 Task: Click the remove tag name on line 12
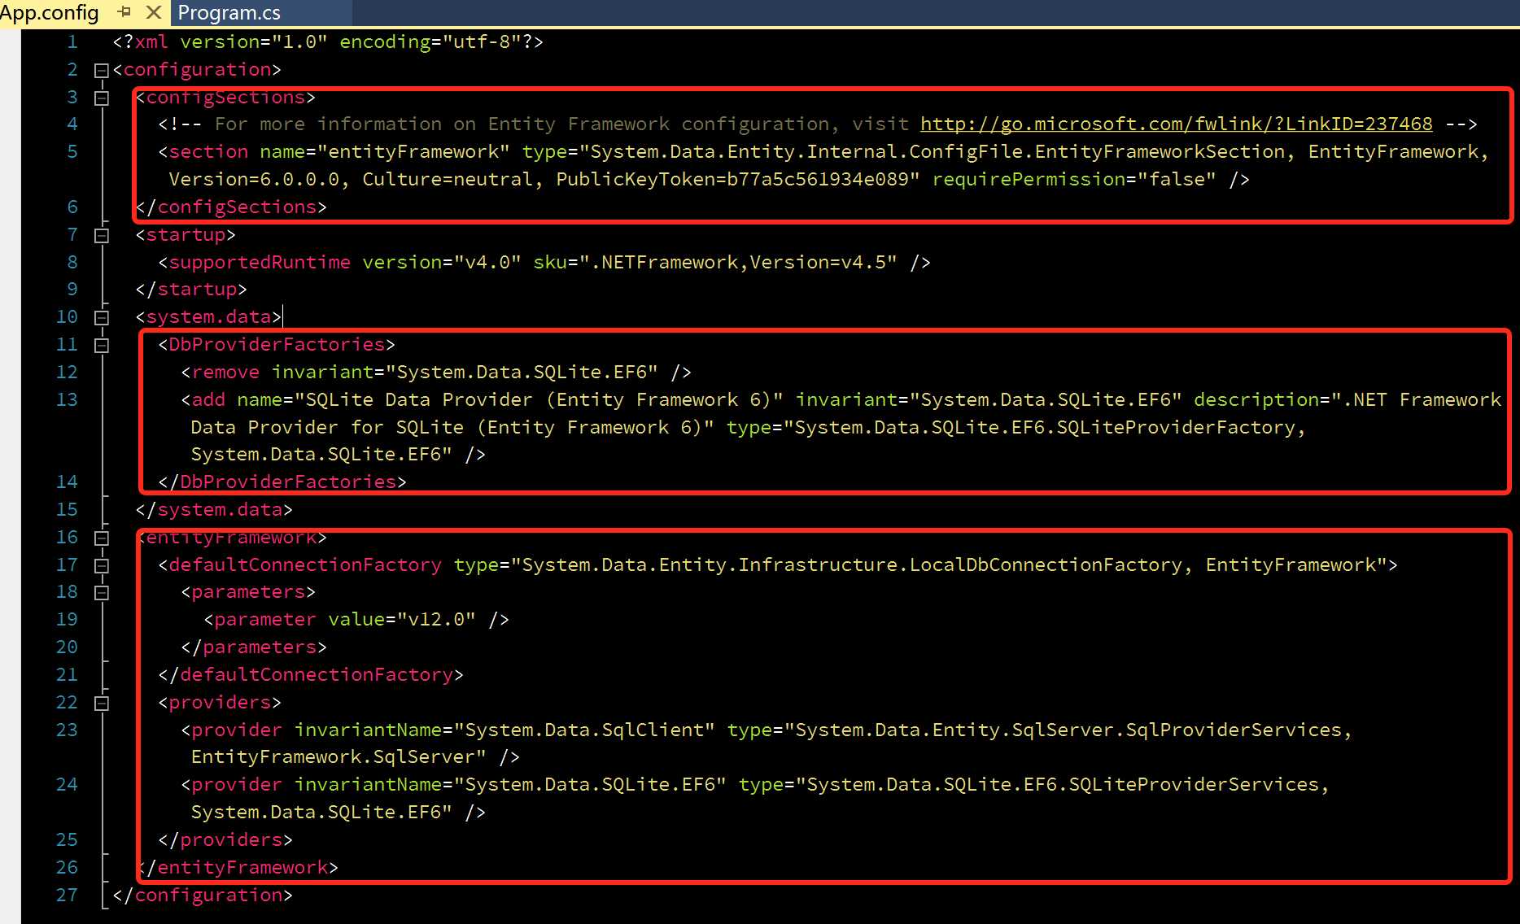click(x=225, y=372)
